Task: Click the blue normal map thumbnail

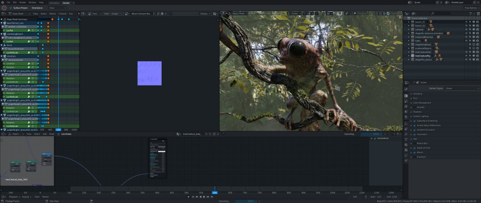Action: tap(149, 73)
